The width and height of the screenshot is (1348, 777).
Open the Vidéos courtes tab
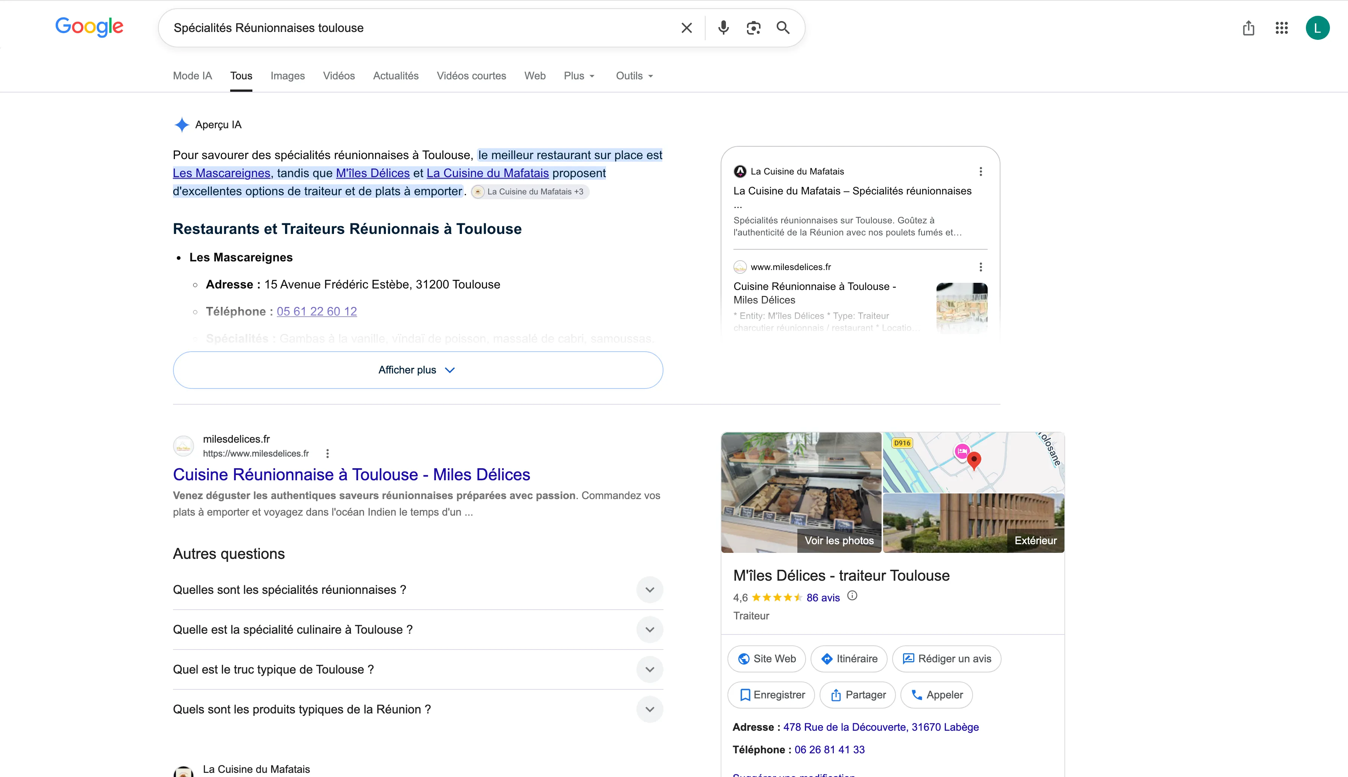471,76
